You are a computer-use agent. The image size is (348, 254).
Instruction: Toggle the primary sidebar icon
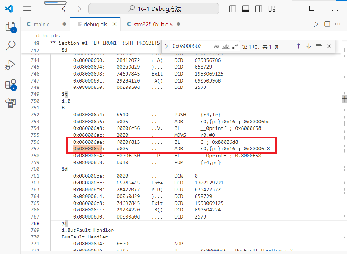point(232,9)
